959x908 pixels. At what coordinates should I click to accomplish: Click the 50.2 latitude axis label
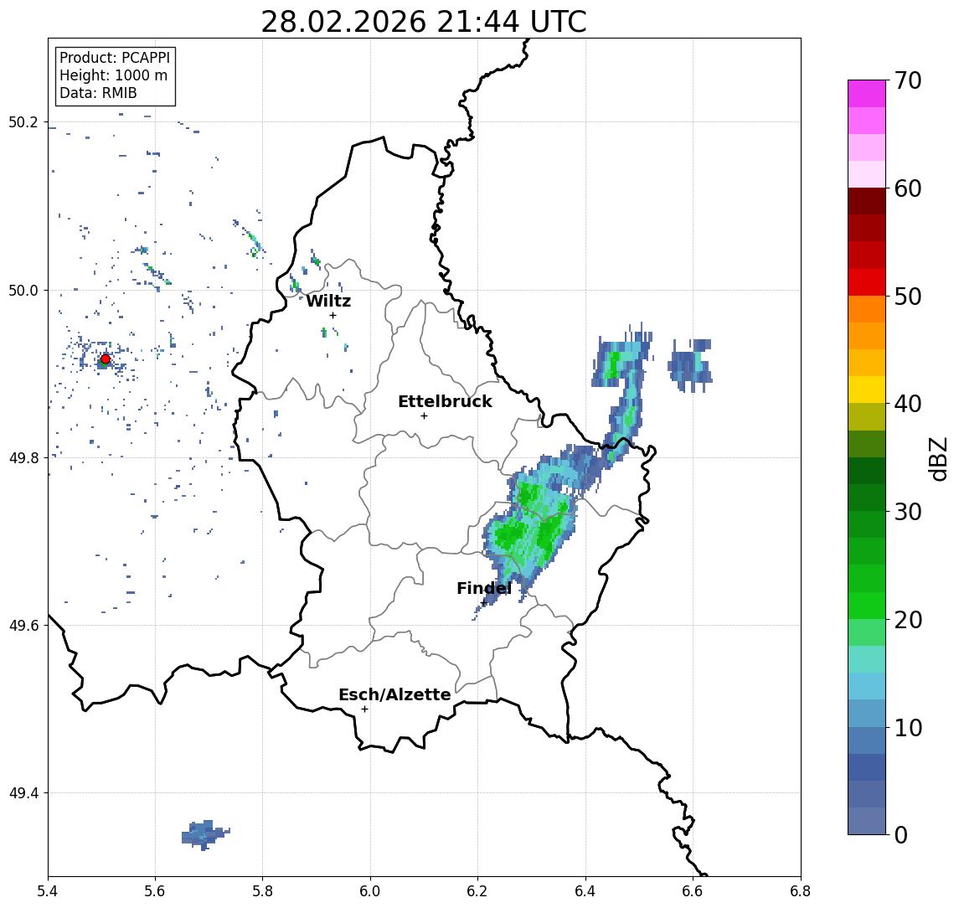(x=23, y=121)
